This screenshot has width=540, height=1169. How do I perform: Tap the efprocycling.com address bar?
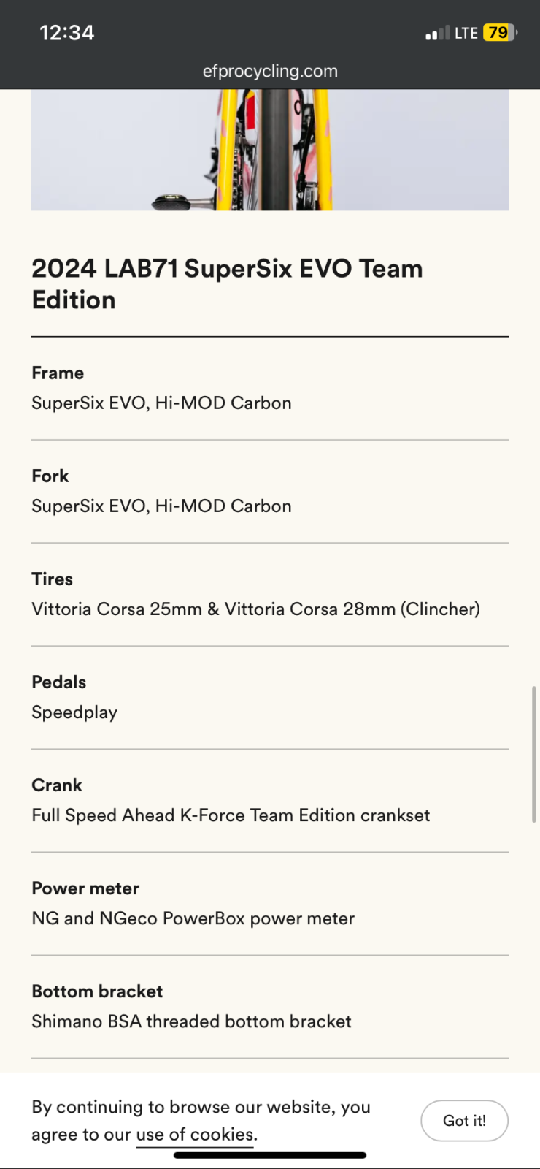coord(270,71)
